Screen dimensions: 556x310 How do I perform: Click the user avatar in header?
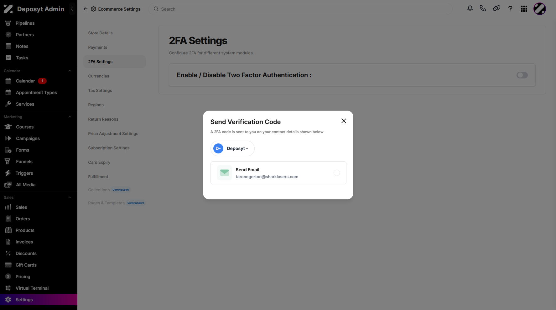point(540,9)
